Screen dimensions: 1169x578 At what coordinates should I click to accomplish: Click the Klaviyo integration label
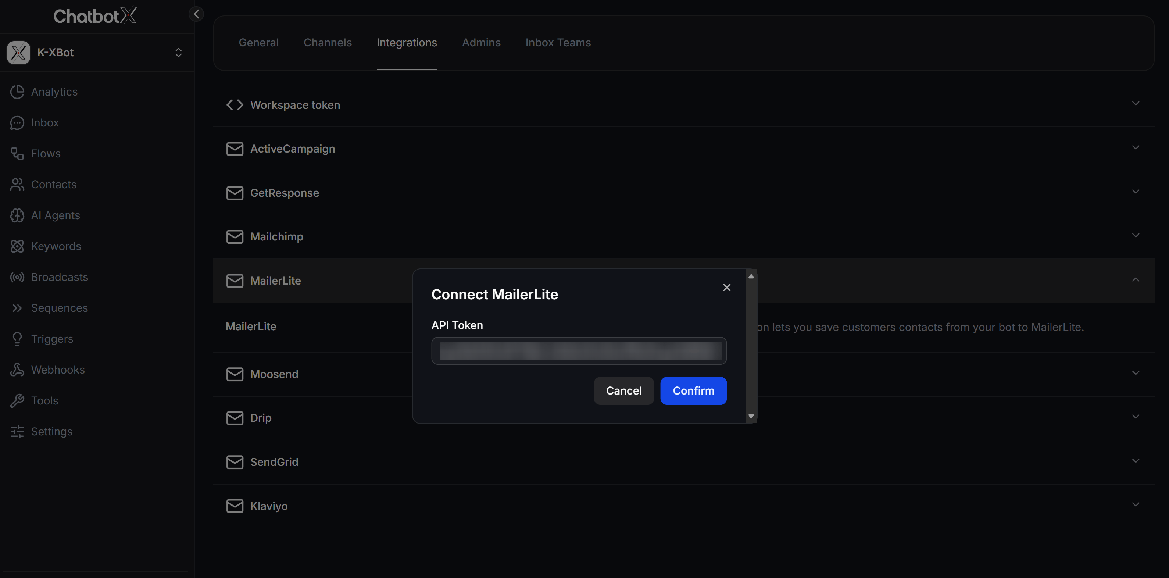tap(269, 506)
